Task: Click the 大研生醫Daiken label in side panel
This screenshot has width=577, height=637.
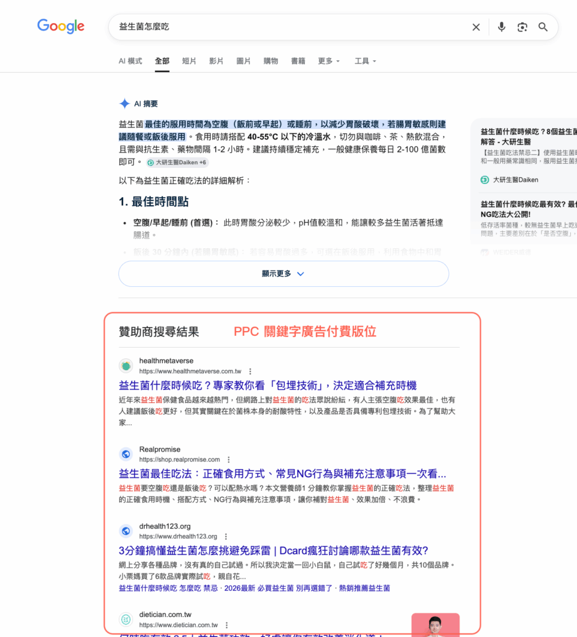Action: (515, 180)
